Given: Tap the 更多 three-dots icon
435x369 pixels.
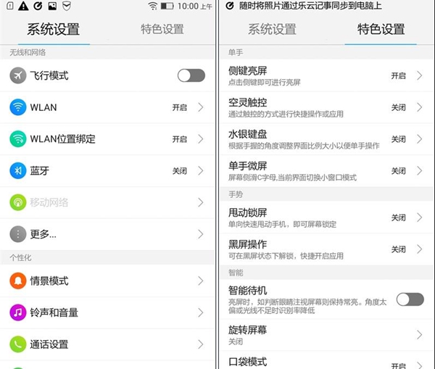Looking at the screenshot, I should (18, 233).
